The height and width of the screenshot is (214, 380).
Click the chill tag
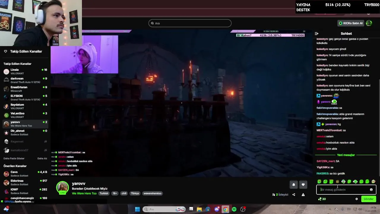(x=124, y=193)
